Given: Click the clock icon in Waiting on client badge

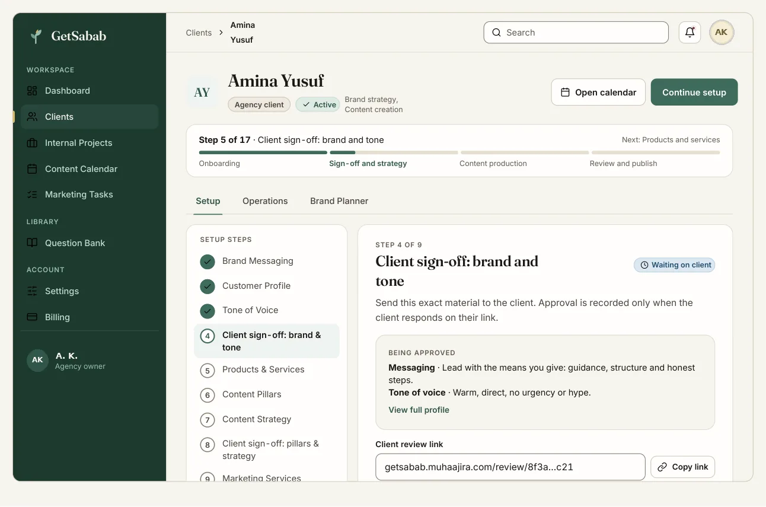Looking at the screenshot, I should [x=644, y=265].
